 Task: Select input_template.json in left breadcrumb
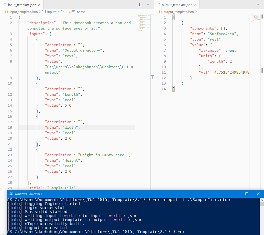point(24,12)
